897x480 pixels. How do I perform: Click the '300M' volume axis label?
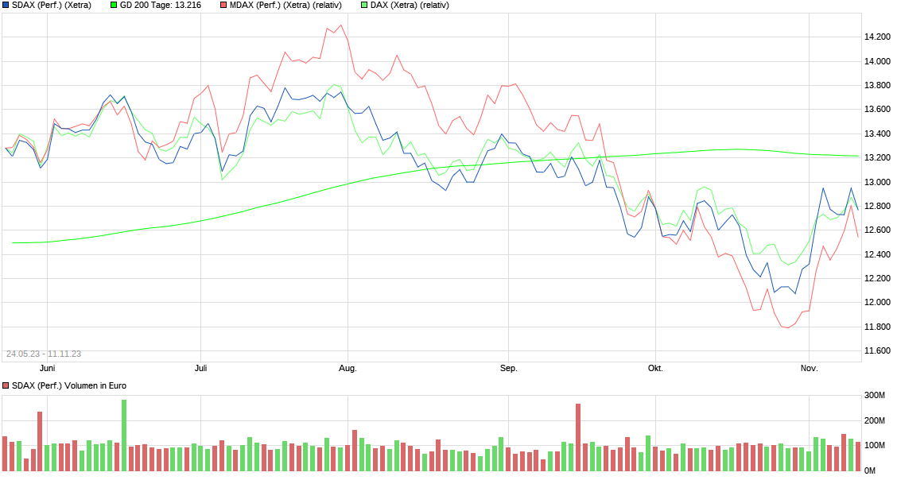click(x=876, y=393)
